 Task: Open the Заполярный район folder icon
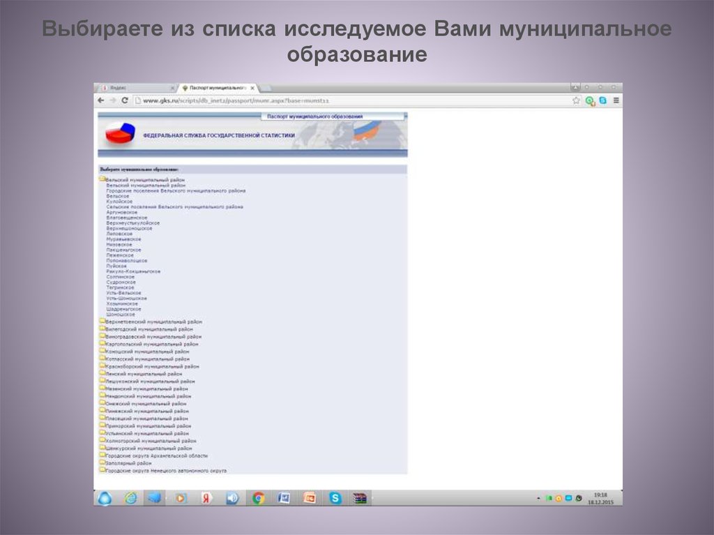coord(102,462)
